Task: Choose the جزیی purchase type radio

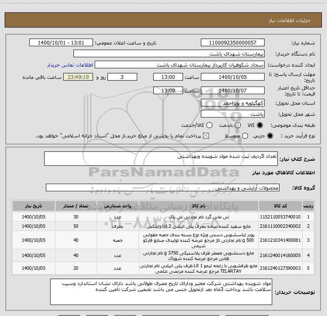Action: [x=270, y=136]
